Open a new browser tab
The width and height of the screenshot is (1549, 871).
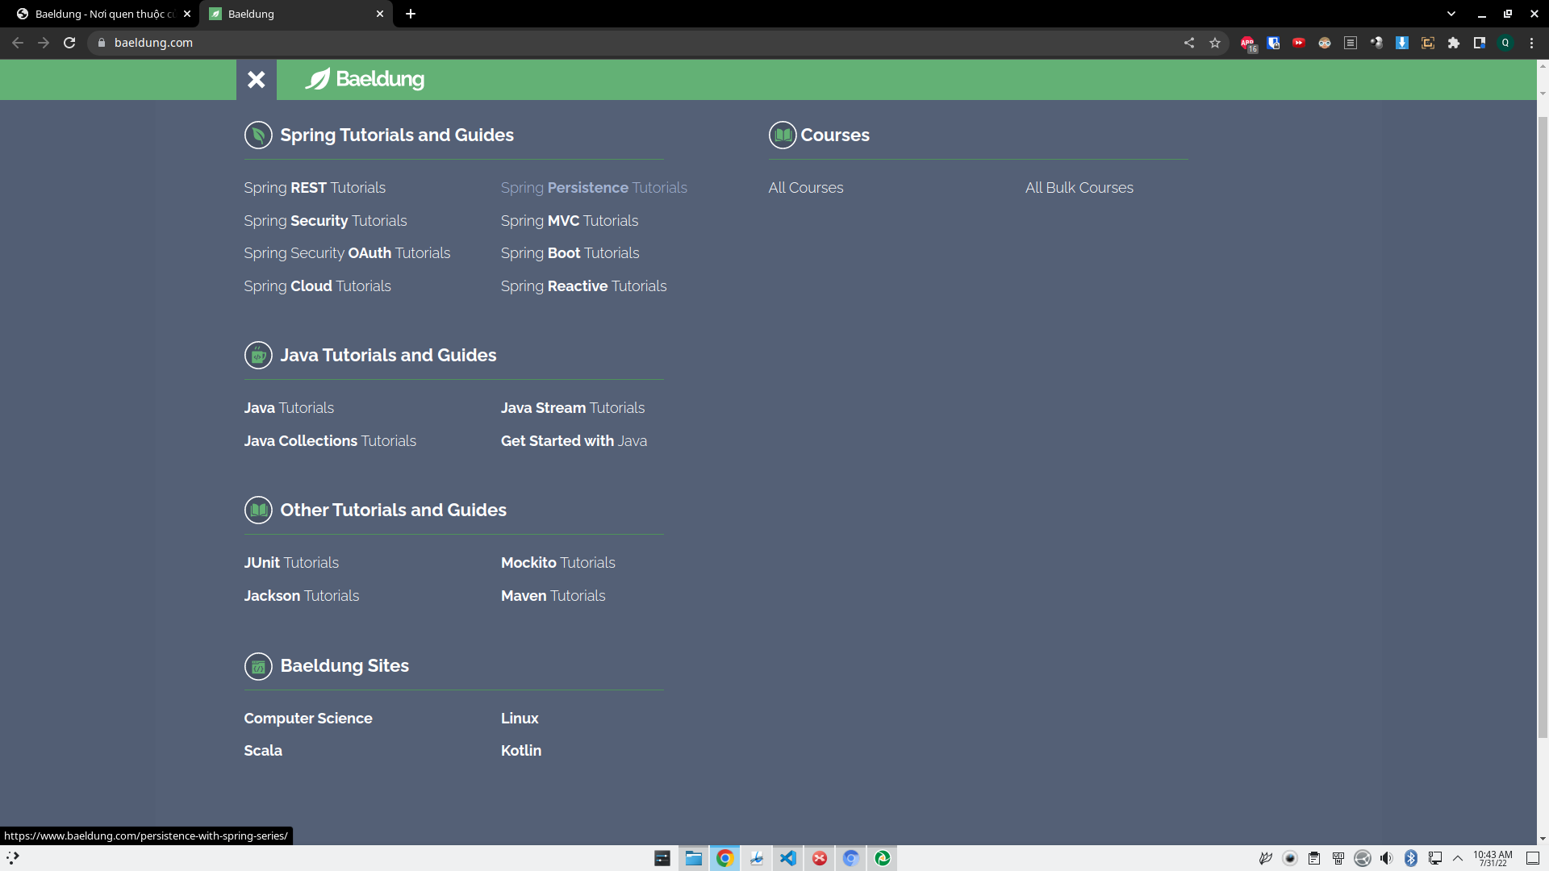(x=411, y=14)
